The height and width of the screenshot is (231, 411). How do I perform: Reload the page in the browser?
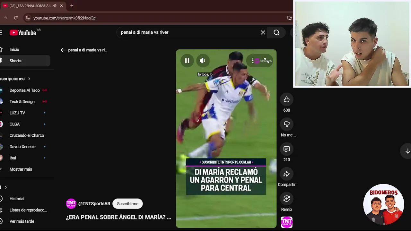(x=16, y=18)
